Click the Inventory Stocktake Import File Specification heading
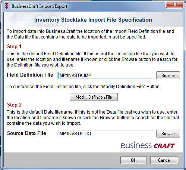 [93, 20]
